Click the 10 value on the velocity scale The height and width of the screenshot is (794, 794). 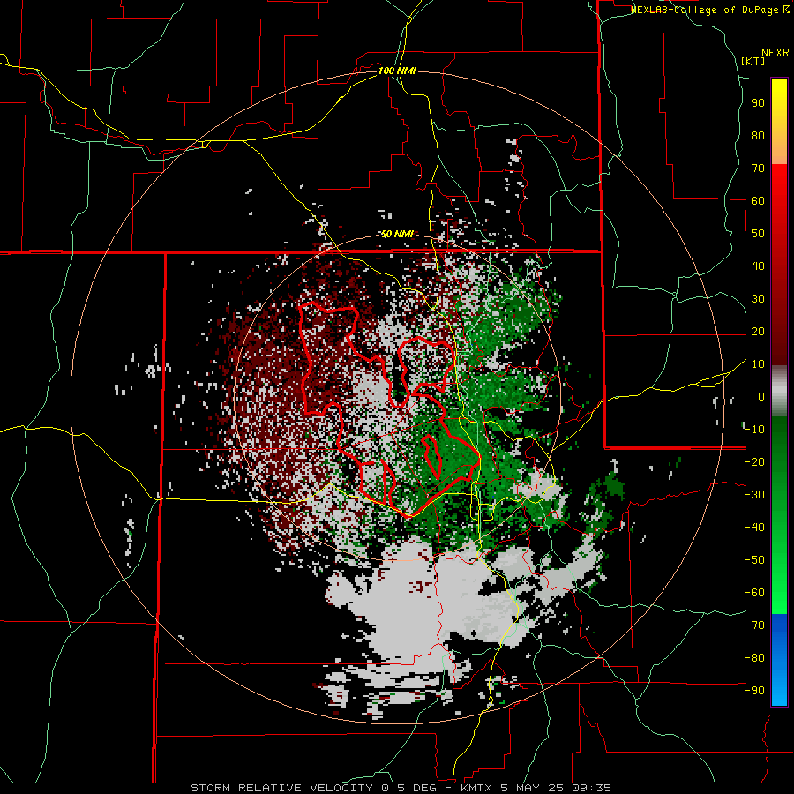[x=758, y=364]
